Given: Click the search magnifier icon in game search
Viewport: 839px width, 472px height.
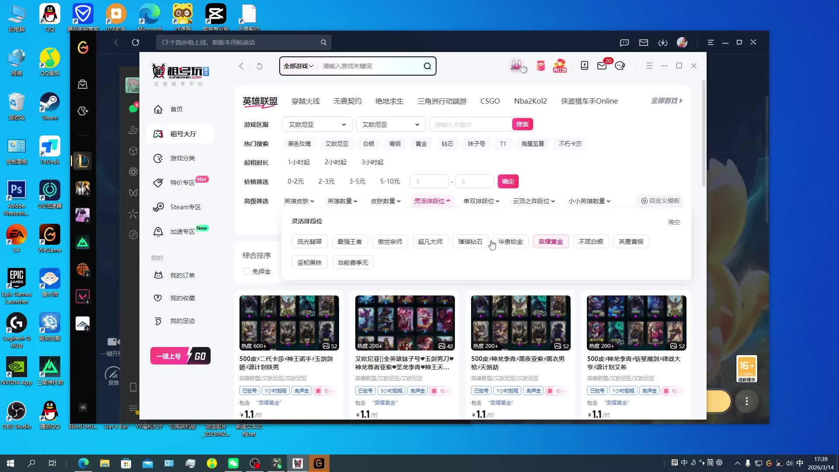Looking at the screenshot, I should [x=427, y=66].
